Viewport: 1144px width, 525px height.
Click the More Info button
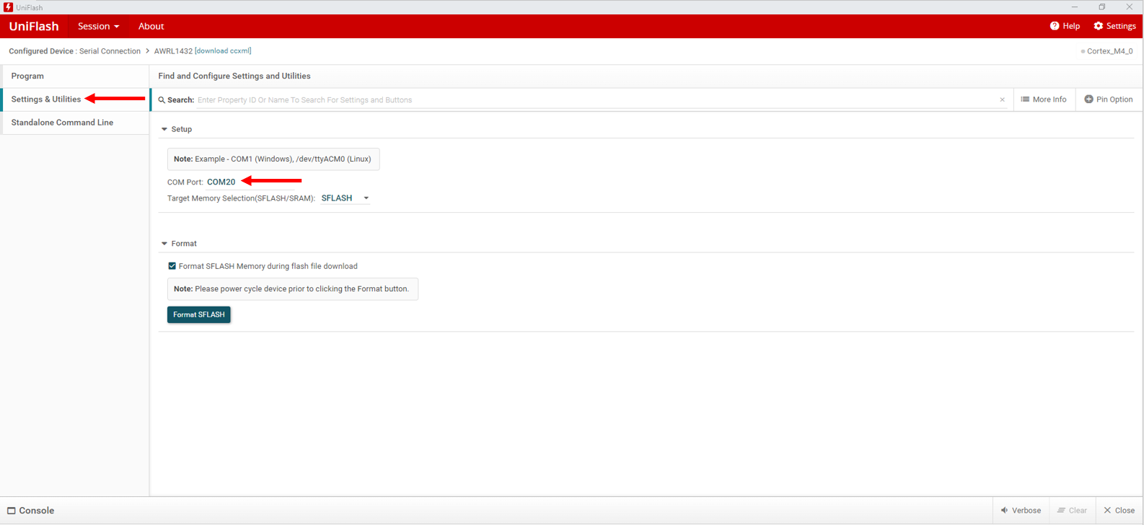pos(1044,100)
